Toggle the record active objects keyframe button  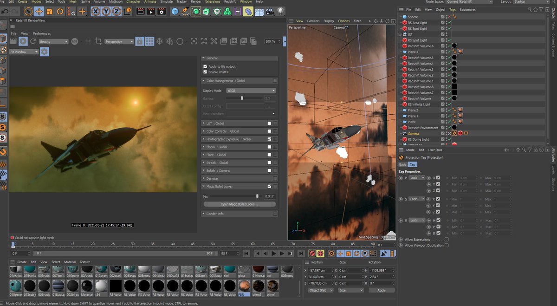[x=312, y=254]
